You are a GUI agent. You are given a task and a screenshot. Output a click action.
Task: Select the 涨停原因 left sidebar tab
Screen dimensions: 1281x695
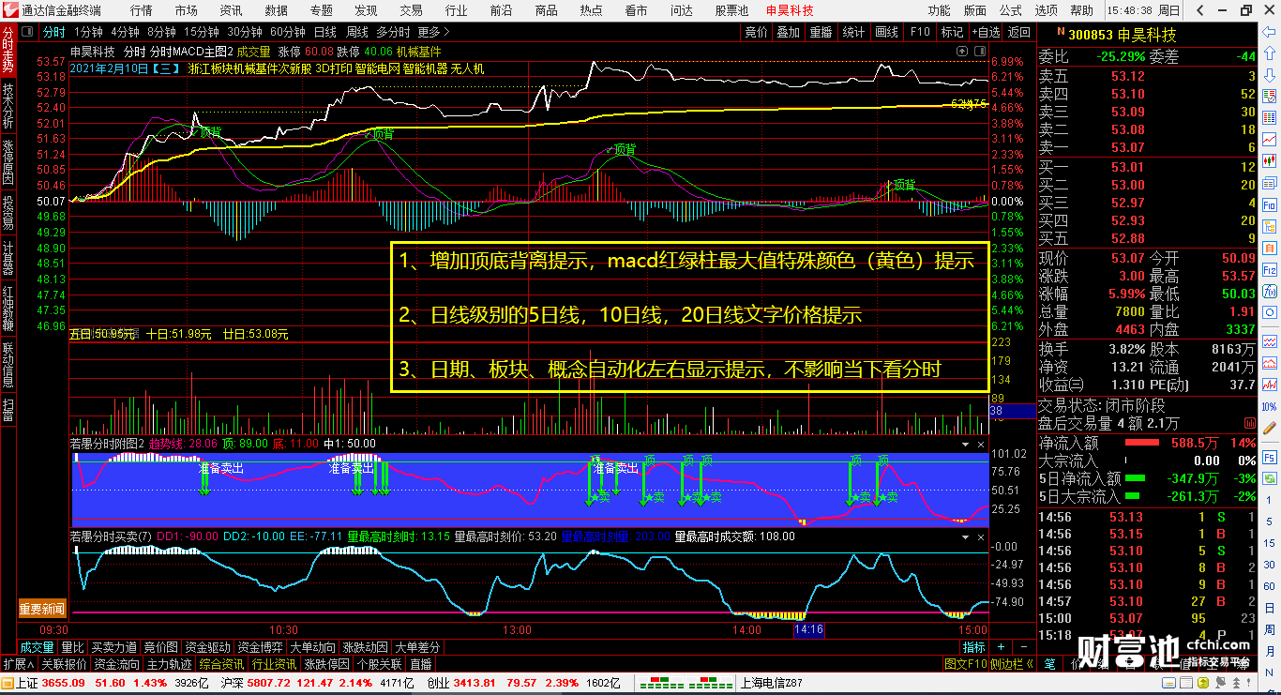[x=8, y=162]
